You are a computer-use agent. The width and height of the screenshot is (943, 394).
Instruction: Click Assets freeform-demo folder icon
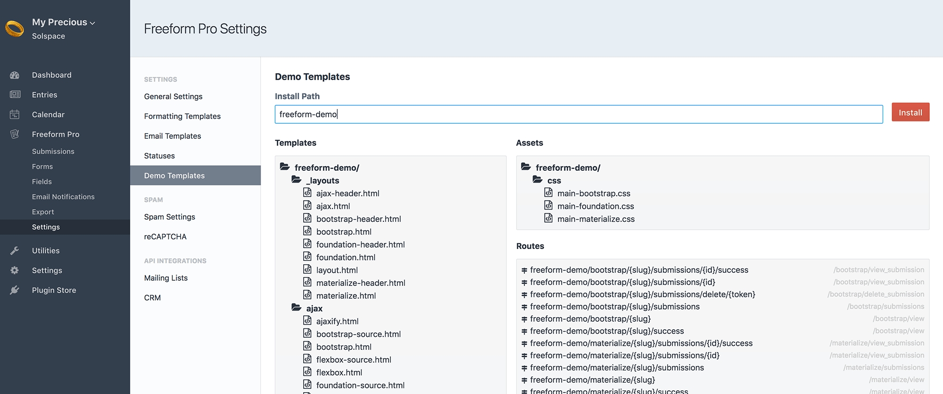(x=526, y=167)
